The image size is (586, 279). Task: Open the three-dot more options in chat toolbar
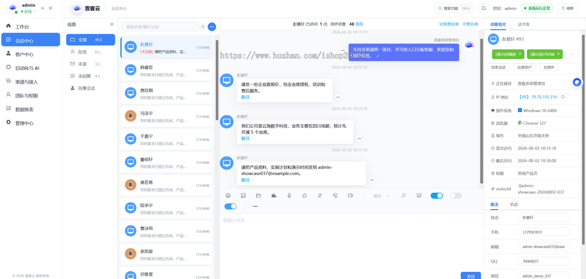pos(255,206)
